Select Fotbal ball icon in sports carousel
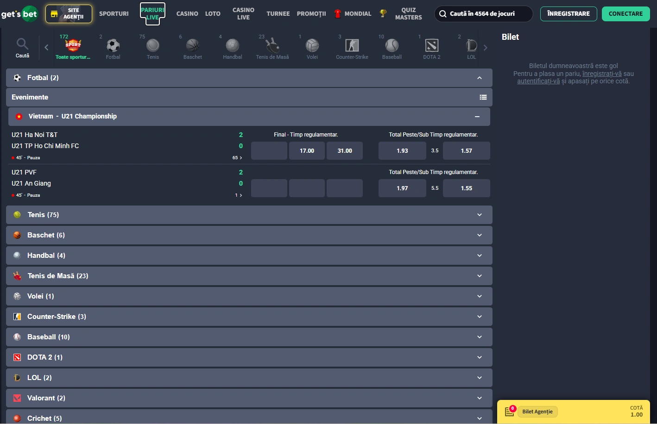657x424 pixels. coord(113,45)
